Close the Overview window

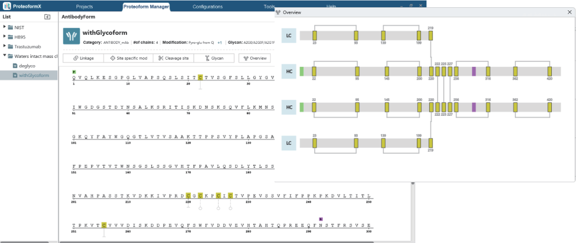point(569,12)
